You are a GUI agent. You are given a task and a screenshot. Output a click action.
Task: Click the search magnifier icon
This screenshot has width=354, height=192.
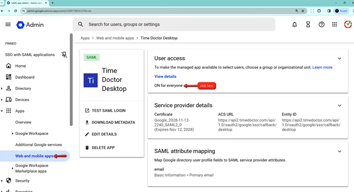(81, 24)
